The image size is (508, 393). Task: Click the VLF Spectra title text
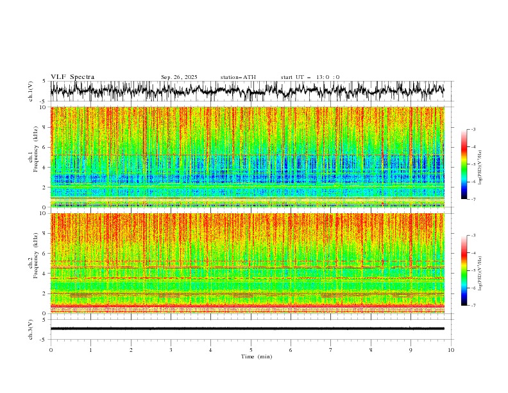pos(72,77)
